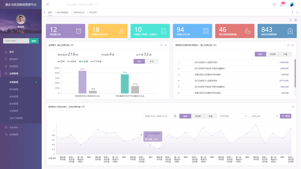Click the 菜单关键字 menu search field
301x169 pixels.
(16, 41)
